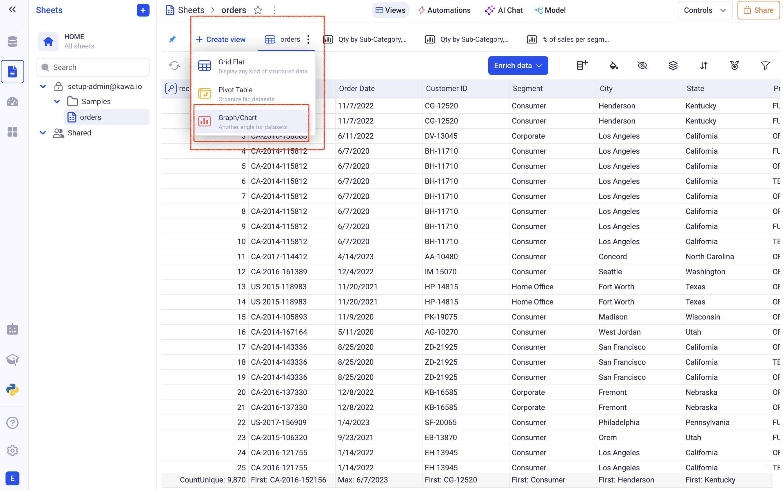783x490 pixels.
Task: Open the Automations section
Action: coord(444,10)
